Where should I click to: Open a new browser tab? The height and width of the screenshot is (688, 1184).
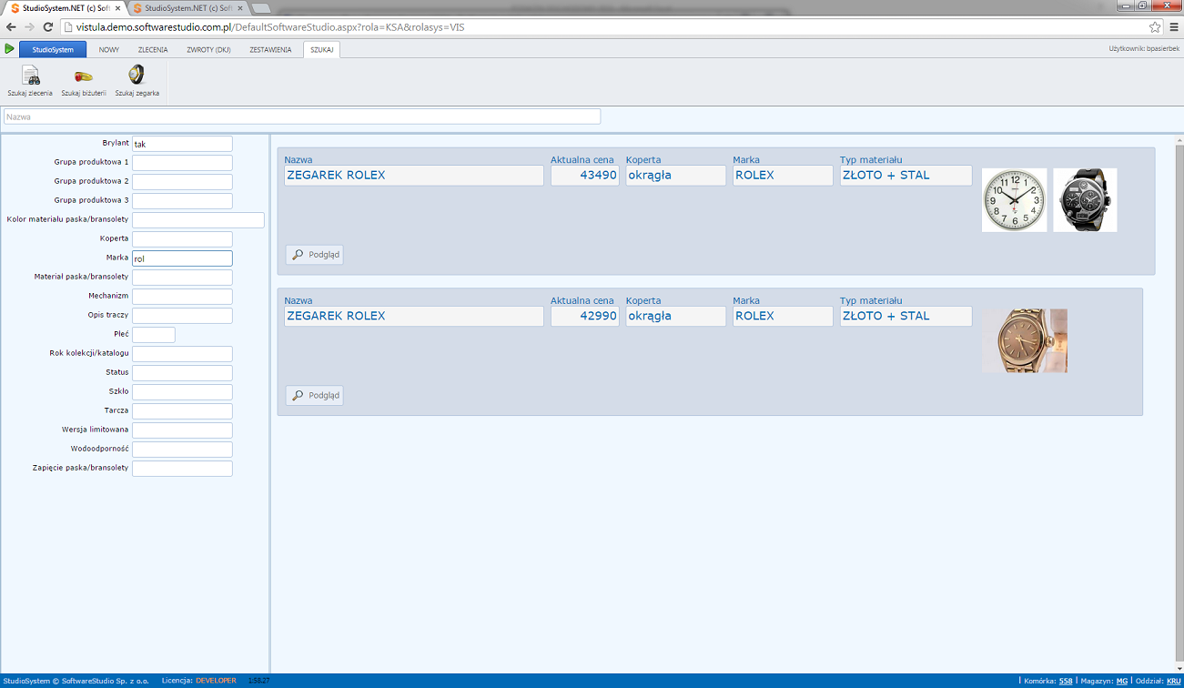[x=260, y=8]
